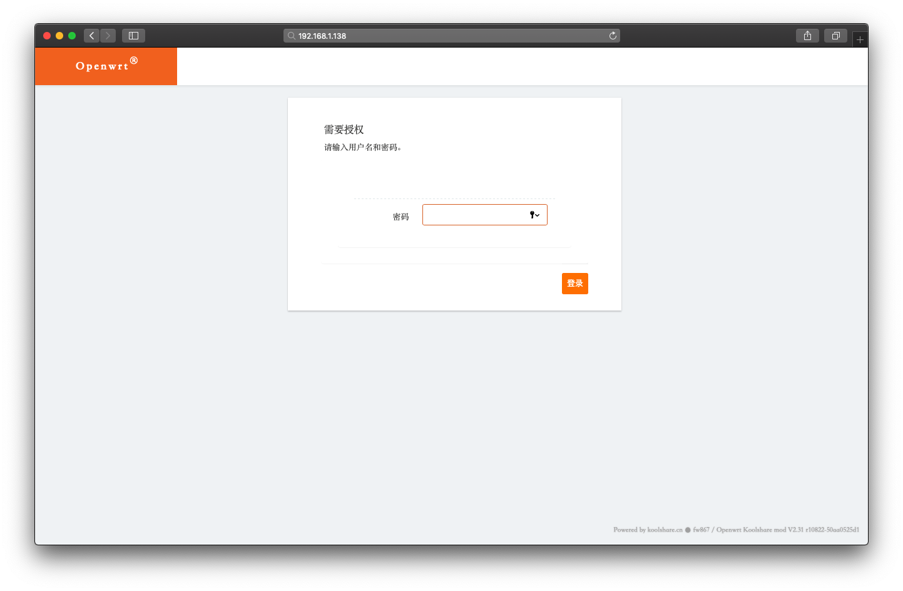Screen dimensions: 903x591
Task: Go back using the browser back arrow
Action: 91,36
